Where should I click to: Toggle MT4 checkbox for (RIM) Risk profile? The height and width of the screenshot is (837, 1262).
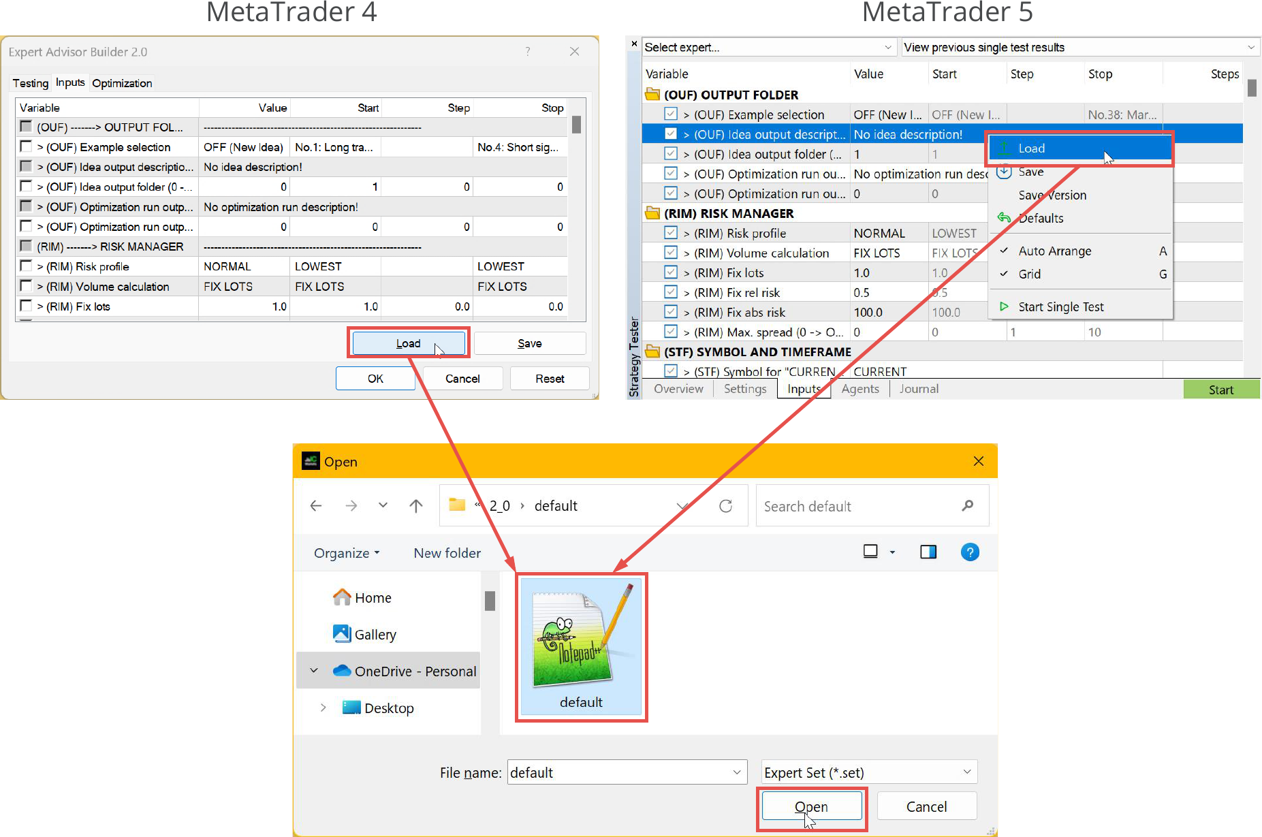[x=26, y=266]
